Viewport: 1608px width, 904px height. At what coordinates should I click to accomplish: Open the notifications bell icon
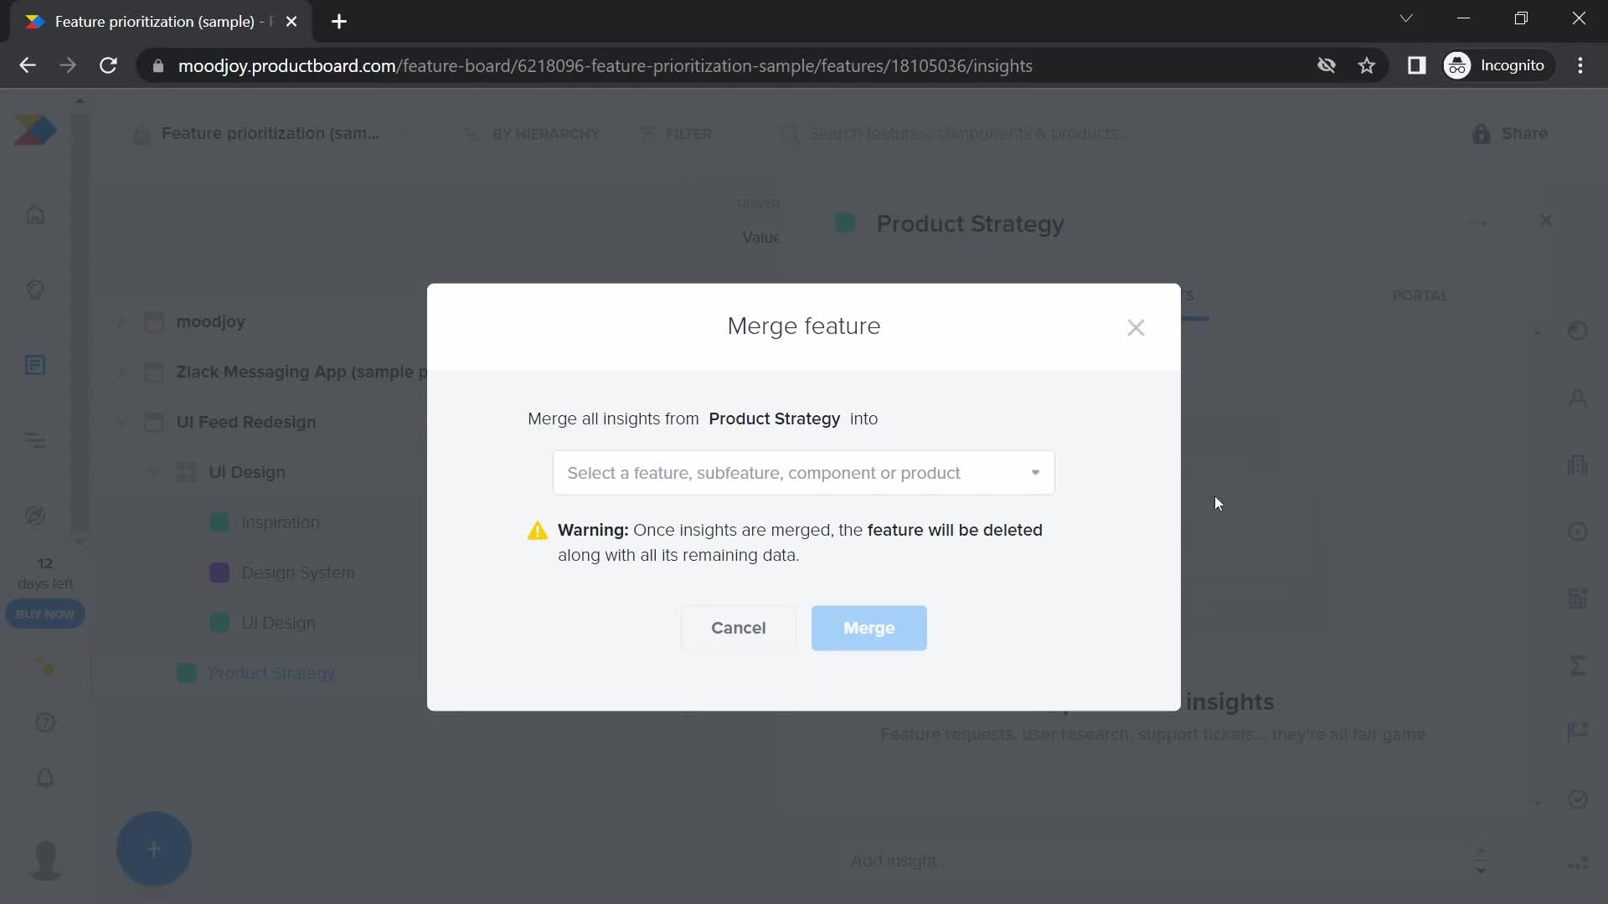(x=45, y=778)
